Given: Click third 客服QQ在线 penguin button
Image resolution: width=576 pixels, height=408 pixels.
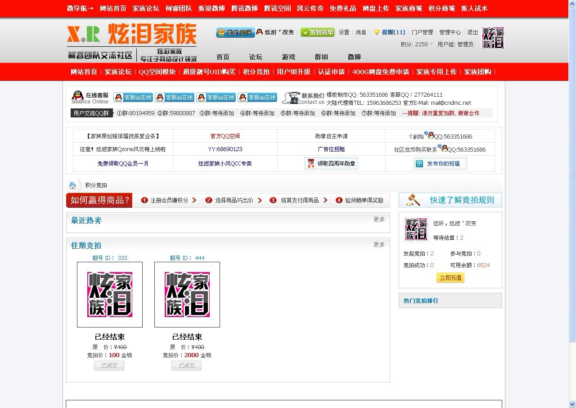Looking at the screenshot, I should pyautogui.click(x=216, y=98).
